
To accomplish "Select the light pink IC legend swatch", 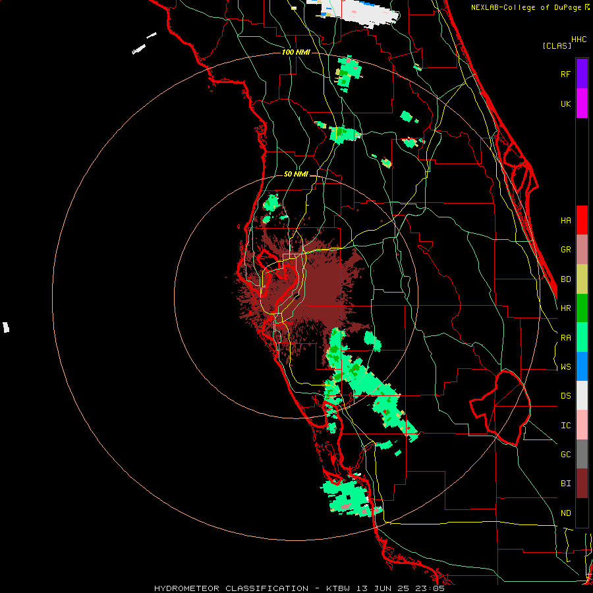I will 582,425.
